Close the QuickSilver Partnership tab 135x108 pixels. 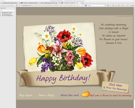coord(19,3)
